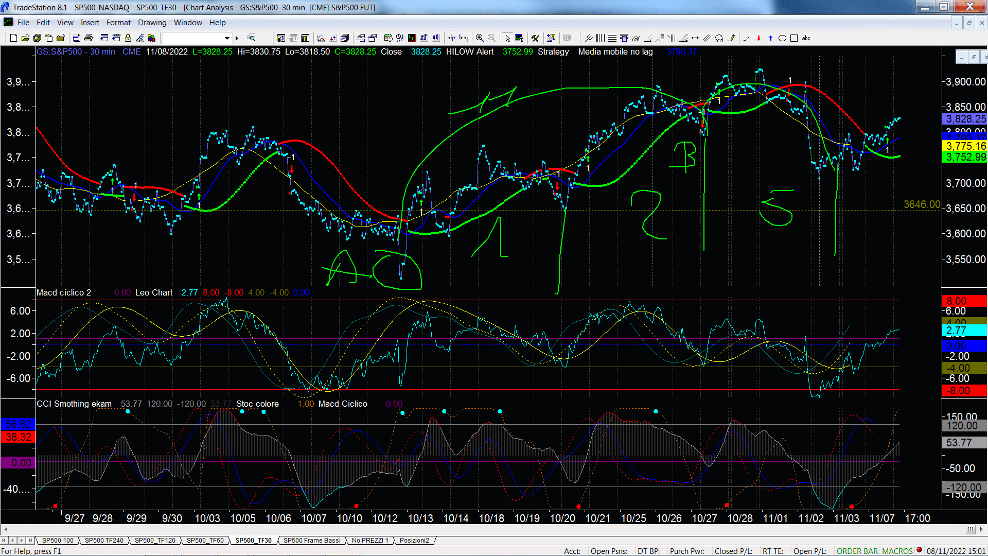Click the horizontal scrollbar thumb grip

970,529
